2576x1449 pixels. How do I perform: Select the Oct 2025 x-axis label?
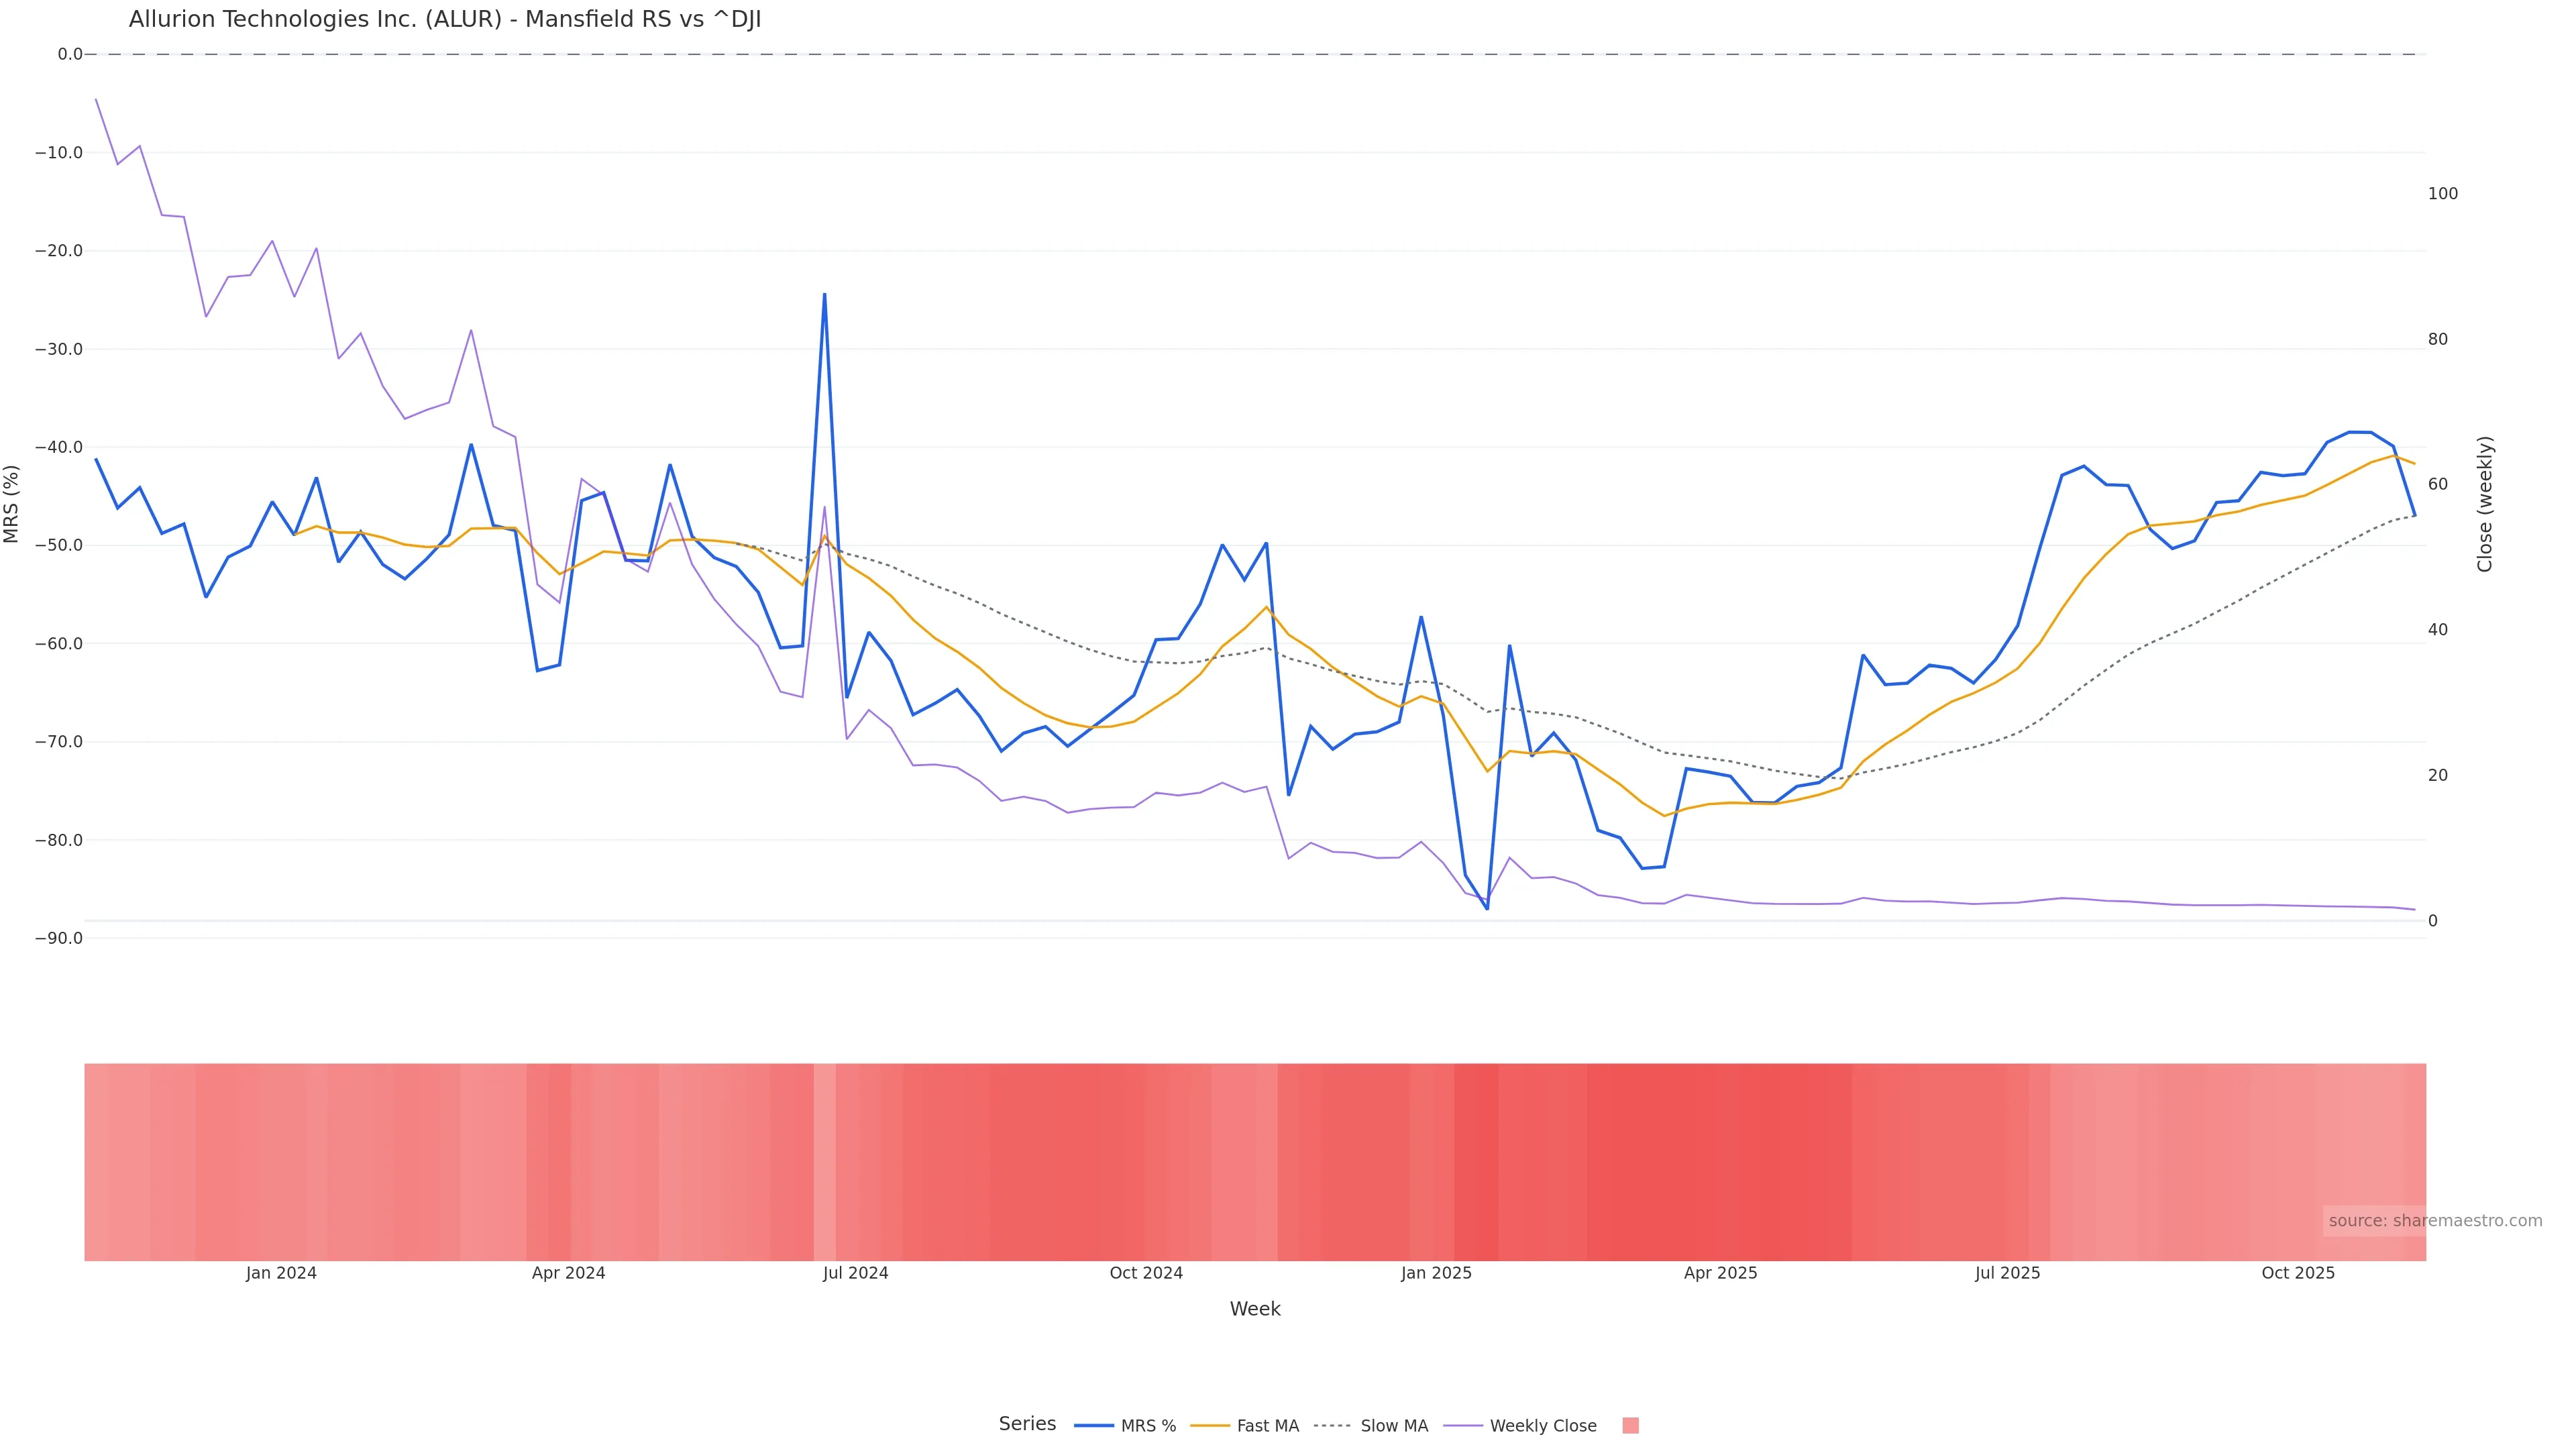(x=2297, y=1273)
